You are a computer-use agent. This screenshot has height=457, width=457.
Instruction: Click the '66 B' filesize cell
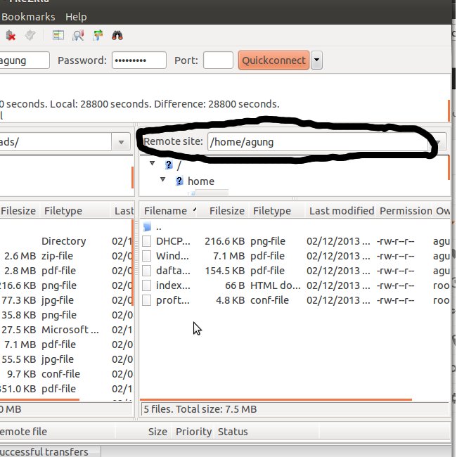tap(235, 285)
